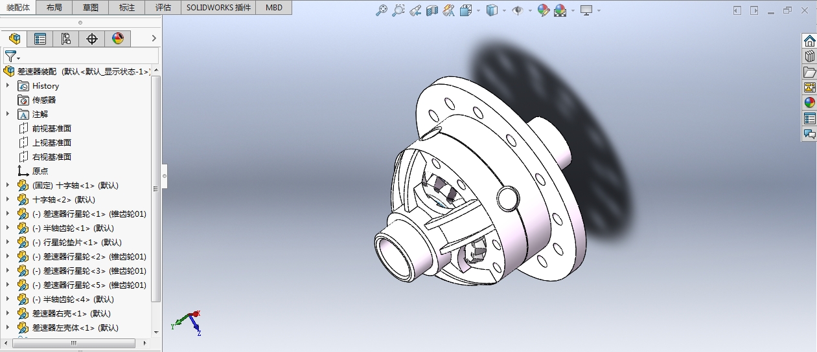Screen dimensions: 817x352
Task: Click the SOLIDWORKS Resources home icon
Action: [809, 41]
